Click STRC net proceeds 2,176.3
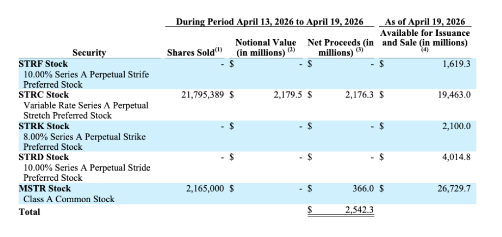 [x=360, y=95]
